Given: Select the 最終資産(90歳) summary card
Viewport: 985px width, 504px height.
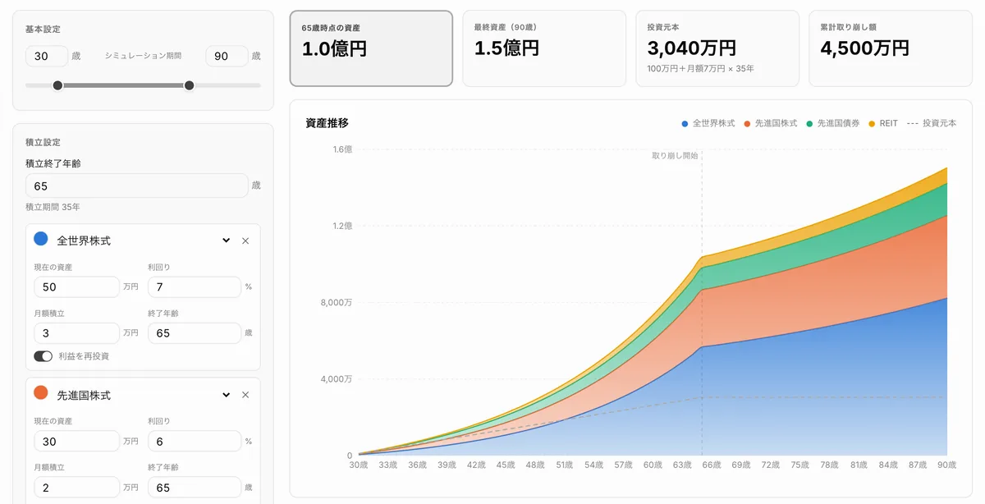Looking at the screenshot, I should [x=544, y=48].
